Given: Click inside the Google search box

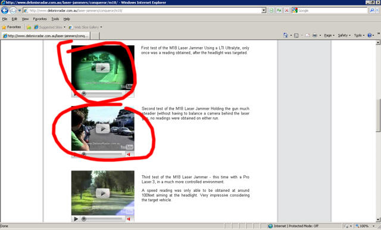Looking at the screenshot, I should coord(332,11).
